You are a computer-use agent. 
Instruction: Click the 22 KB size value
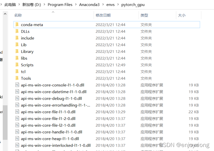tap(194, 112)
